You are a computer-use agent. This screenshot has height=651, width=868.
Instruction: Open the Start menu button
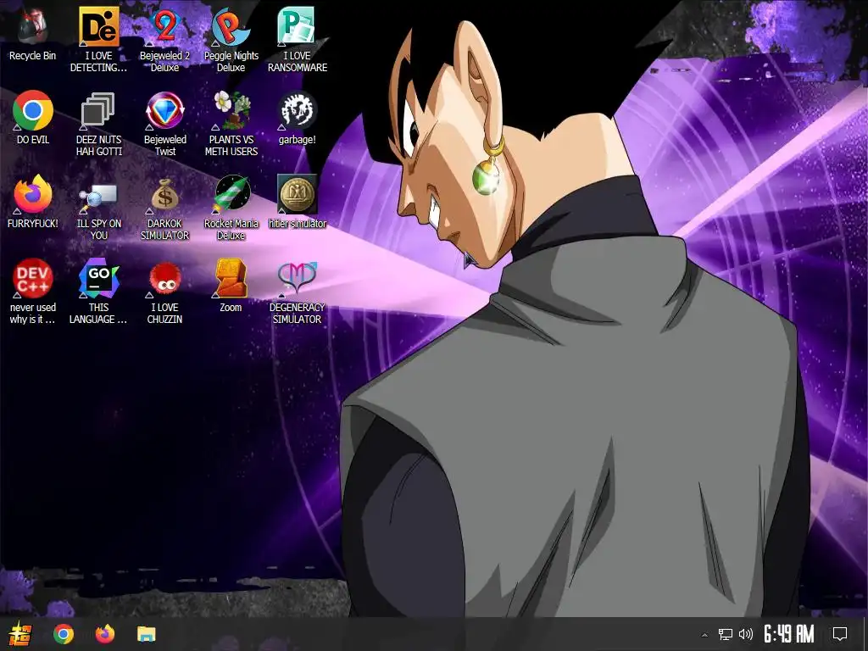(20, 634)
